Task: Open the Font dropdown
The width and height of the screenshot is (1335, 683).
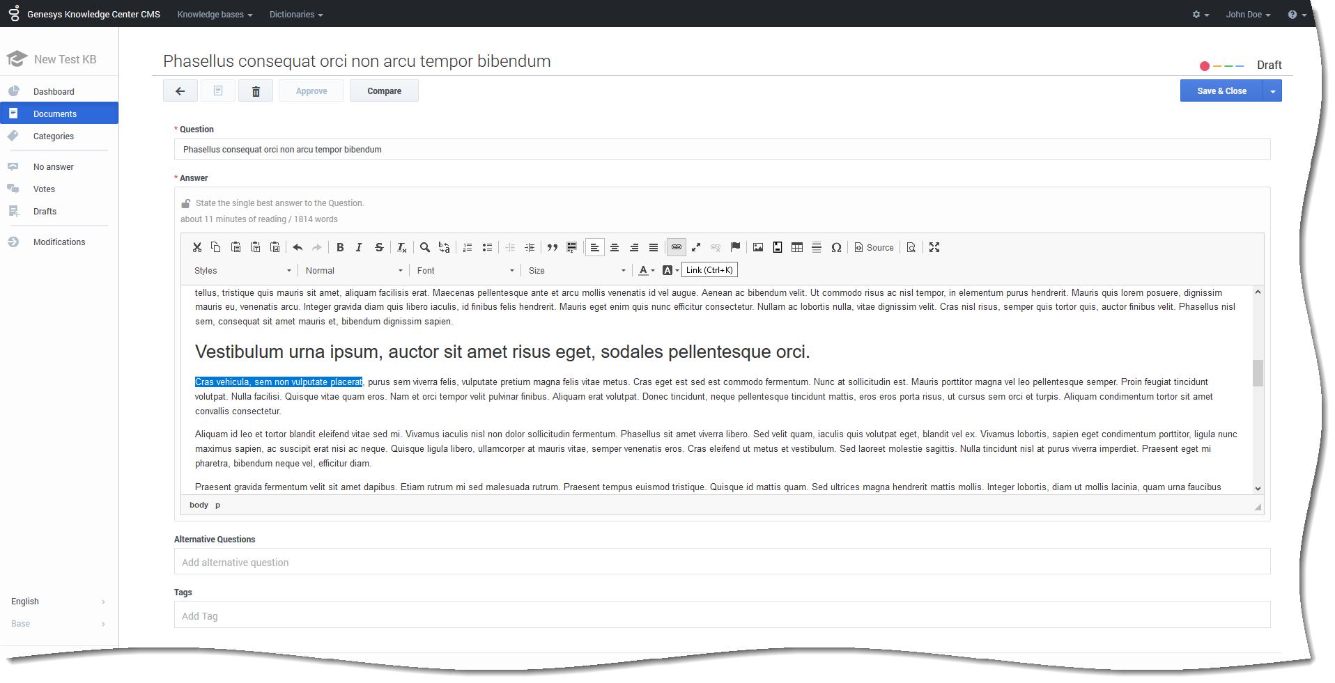Action: click(465, 271)
